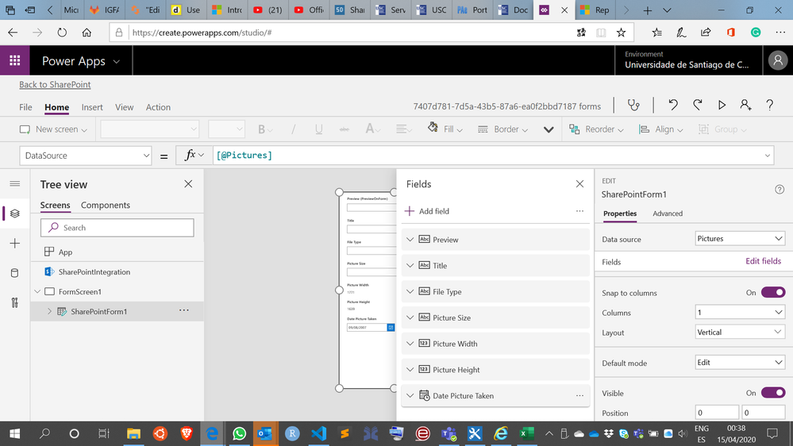Undo the last action

pos(672,106)
